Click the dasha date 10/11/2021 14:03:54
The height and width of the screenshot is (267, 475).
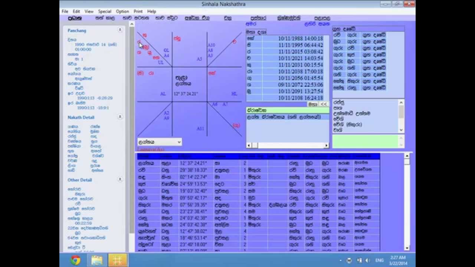coord(301,59)
